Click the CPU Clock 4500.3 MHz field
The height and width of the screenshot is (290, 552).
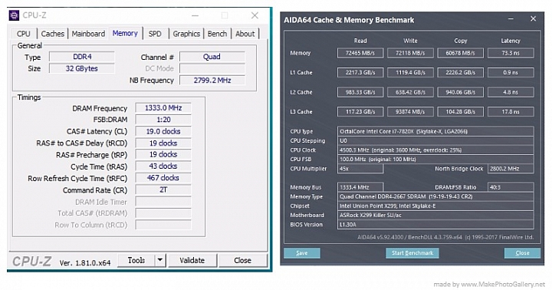(x=435, y=150)
